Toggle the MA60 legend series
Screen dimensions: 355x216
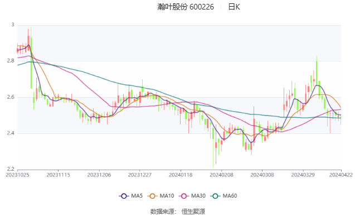[x=223, y=196]
